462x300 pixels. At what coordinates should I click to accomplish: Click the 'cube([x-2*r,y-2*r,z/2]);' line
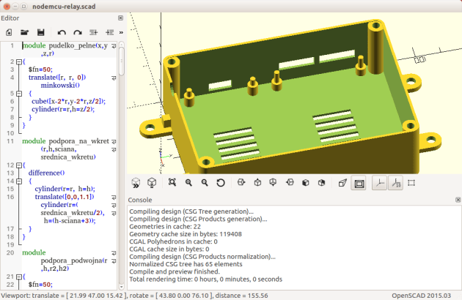68,101
